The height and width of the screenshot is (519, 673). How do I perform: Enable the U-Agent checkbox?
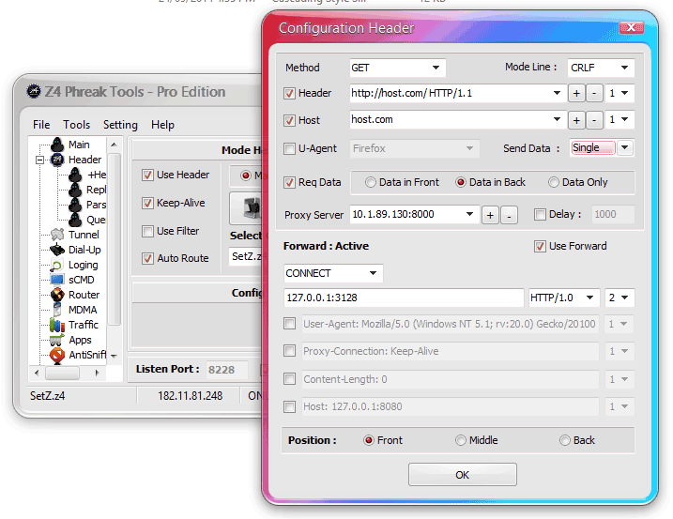289,148
